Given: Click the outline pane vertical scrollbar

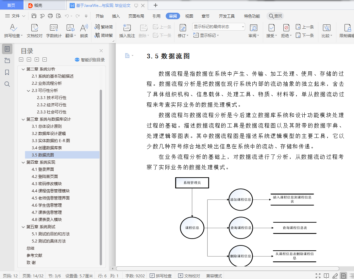Looking at the screenshot, I should click(101, 177).
